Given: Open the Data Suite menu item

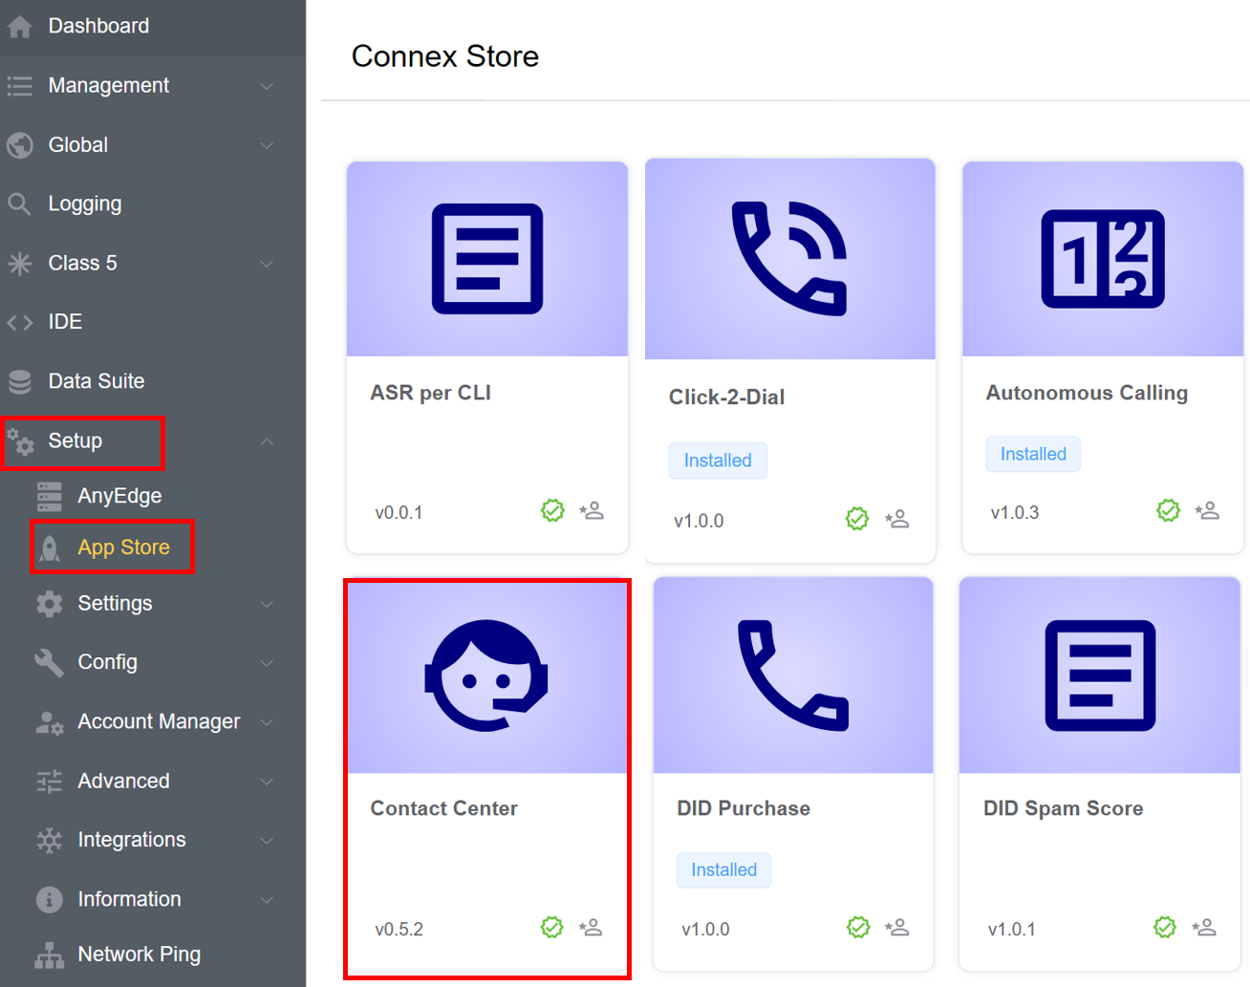Looking at the screenshot, I should pyautogui.click(x=97, y=381).
